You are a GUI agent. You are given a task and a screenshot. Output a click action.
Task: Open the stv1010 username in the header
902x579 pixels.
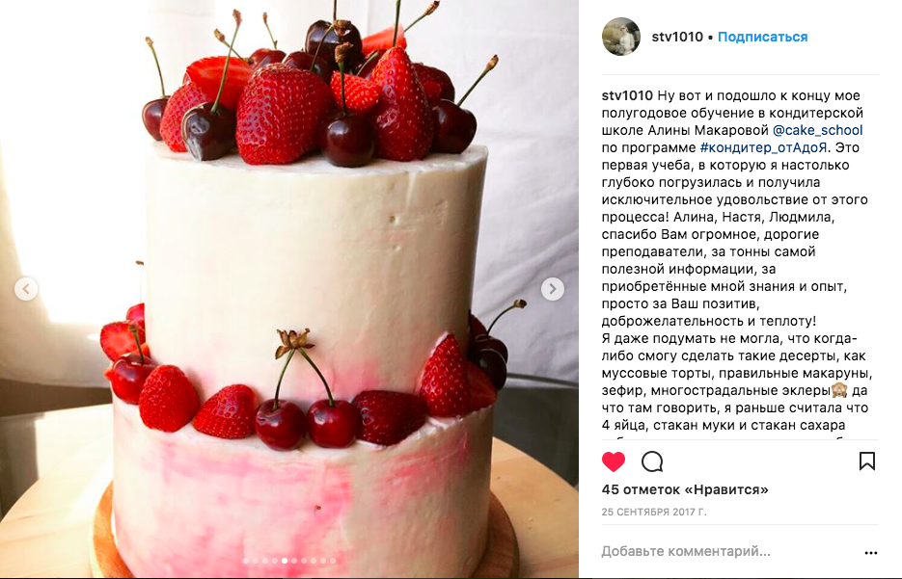tap(677, 37)
